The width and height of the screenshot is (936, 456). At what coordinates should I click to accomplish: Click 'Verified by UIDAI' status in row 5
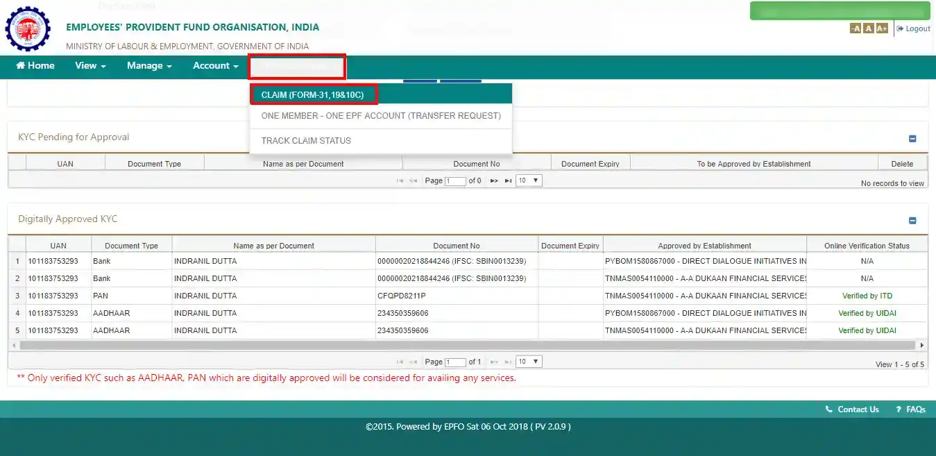[x=867, y=330]
